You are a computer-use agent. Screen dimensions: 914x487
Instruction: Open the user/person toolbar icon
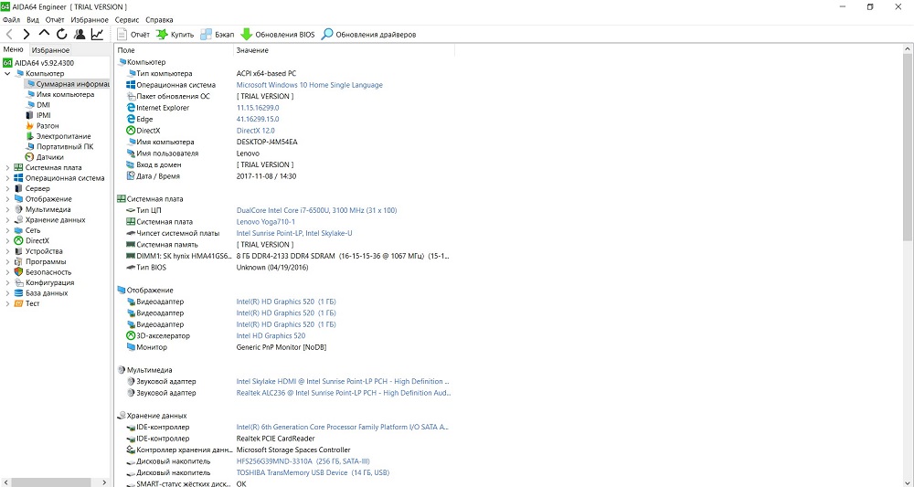click(x=80, y=35)
